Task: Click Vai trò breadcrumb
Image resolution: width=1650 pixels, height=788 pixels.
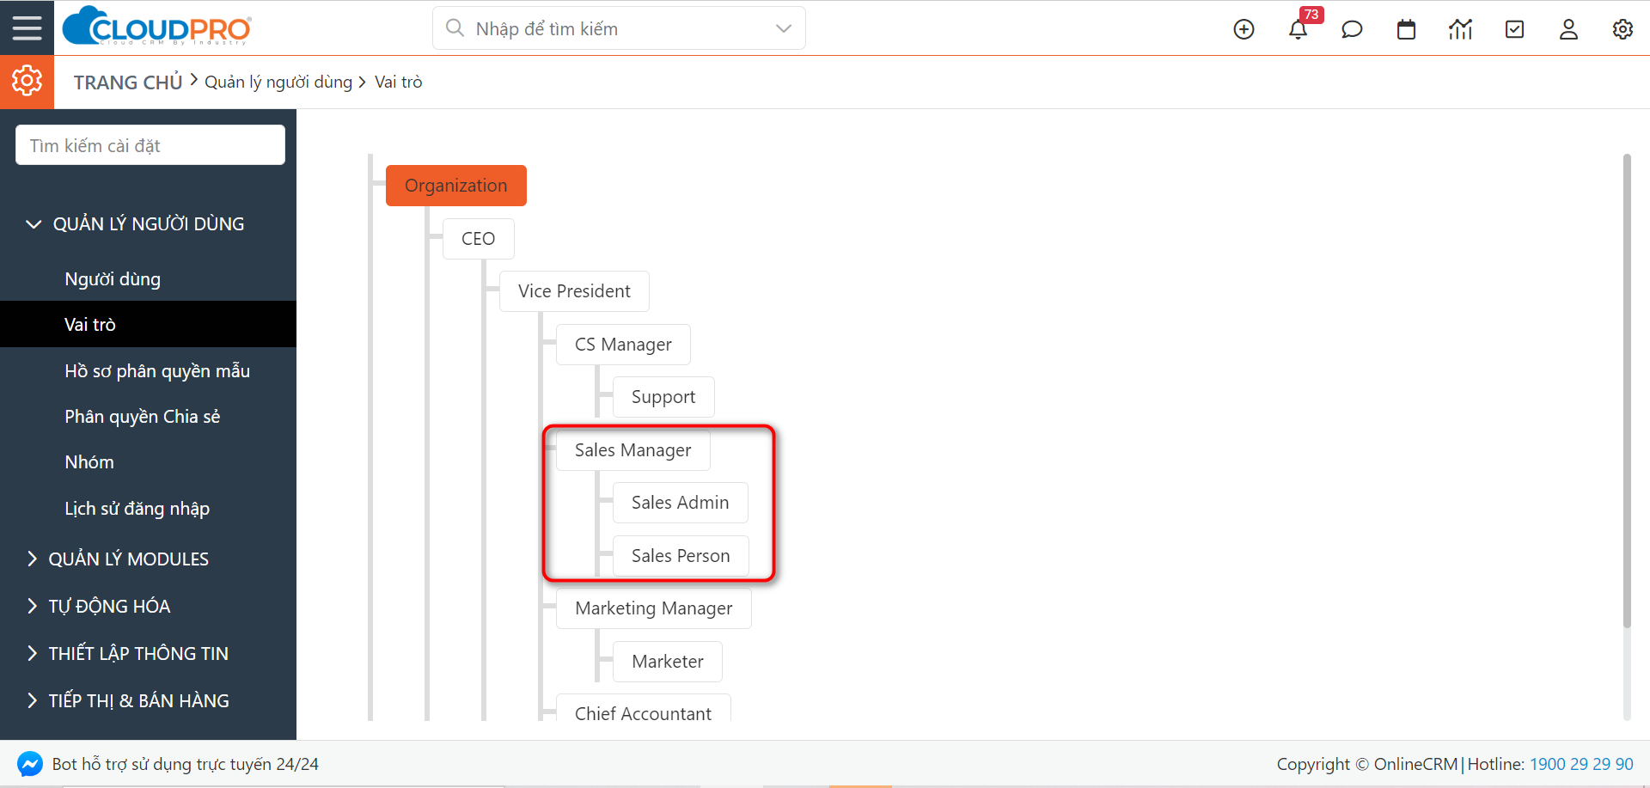Action: click(x=399, y=82)
